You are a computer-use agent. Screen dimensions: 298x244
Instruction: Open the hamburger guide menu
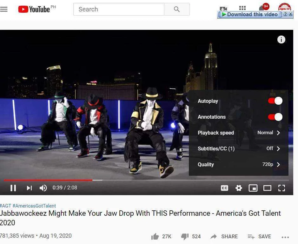tap(4, 9)
